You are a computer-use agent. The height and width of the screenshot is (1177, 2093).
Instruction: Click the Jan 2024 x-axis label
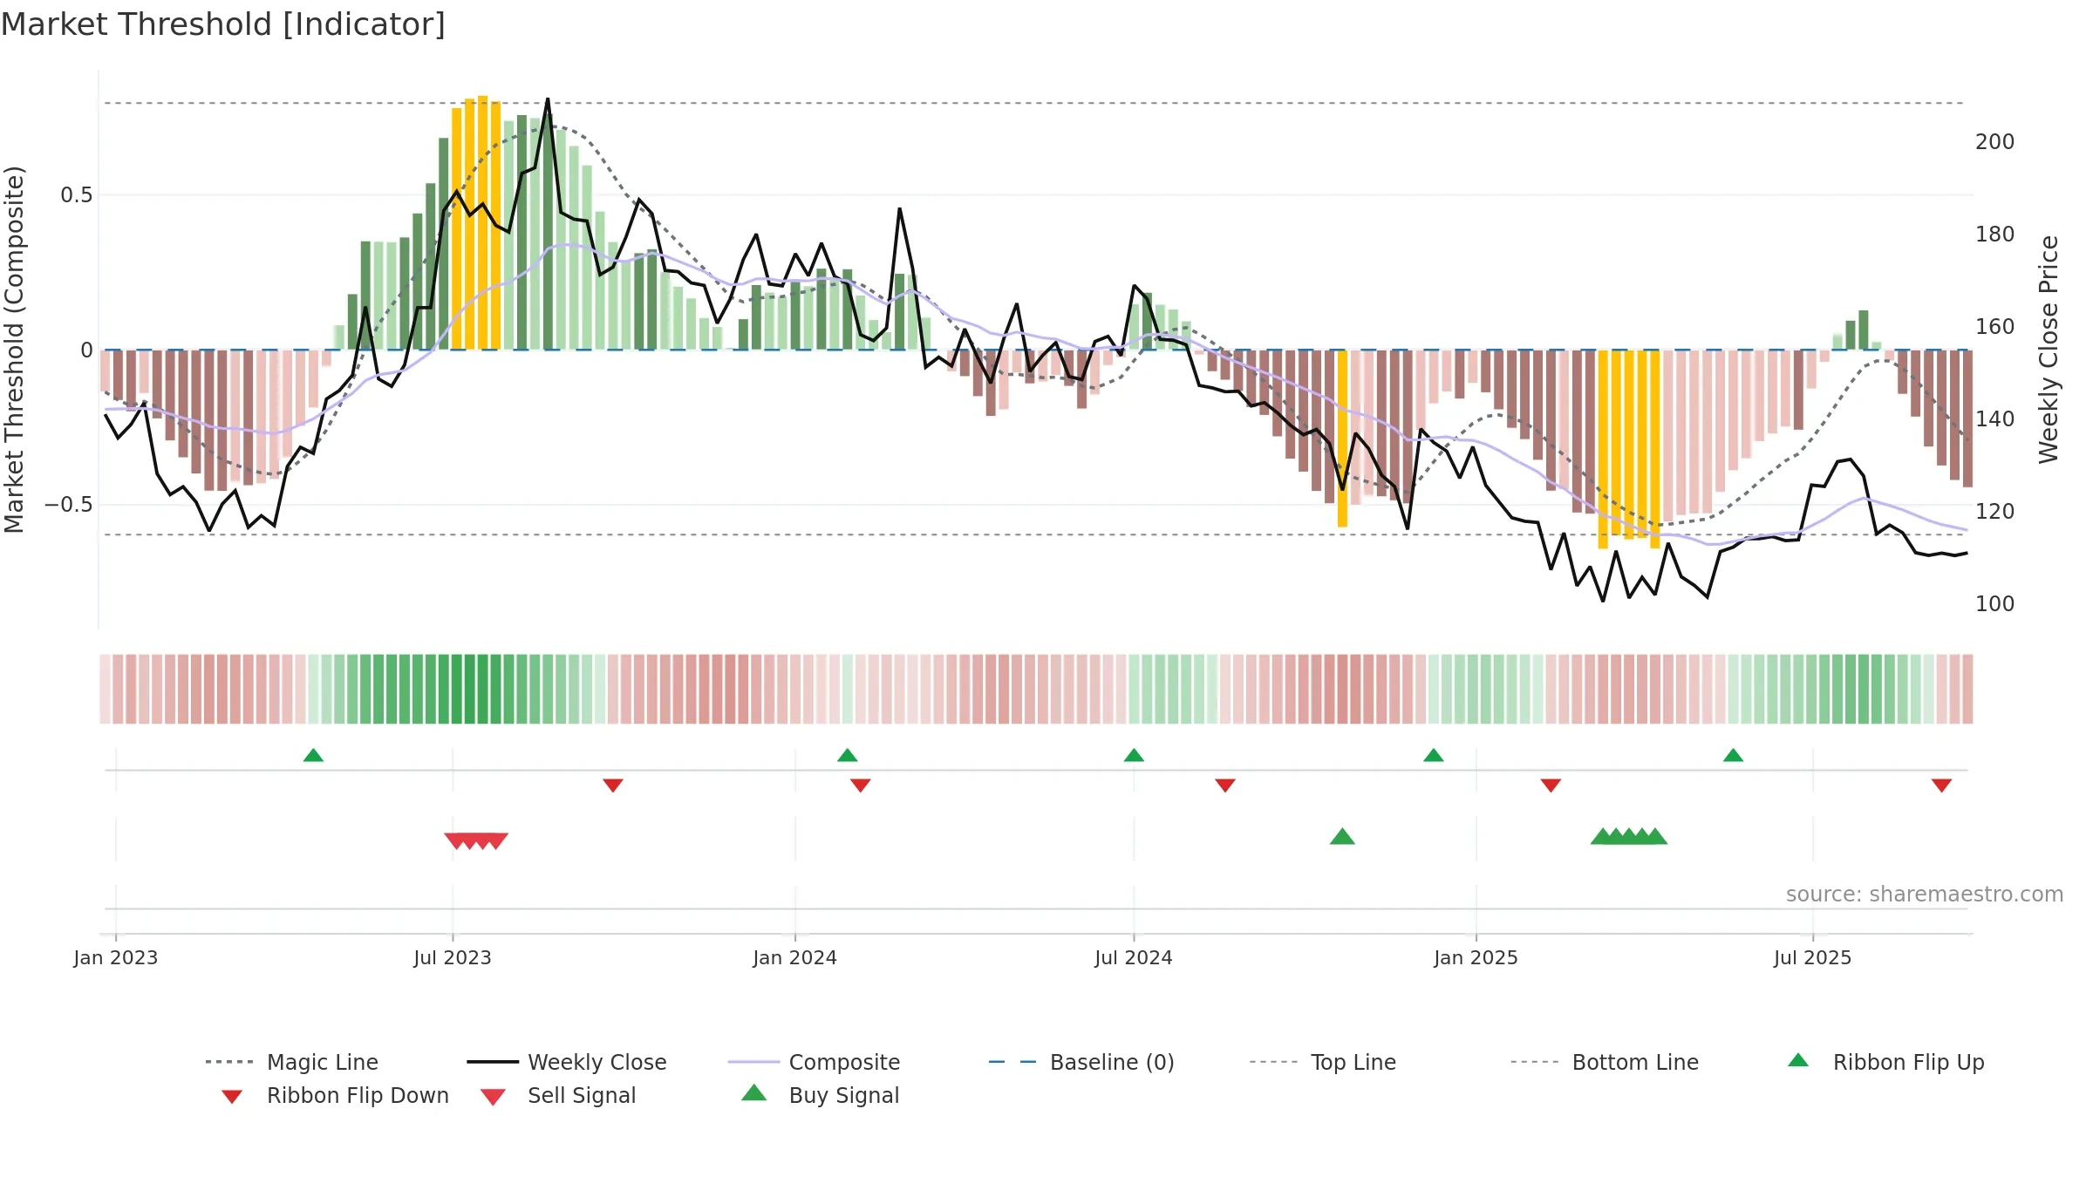point(795,957)
